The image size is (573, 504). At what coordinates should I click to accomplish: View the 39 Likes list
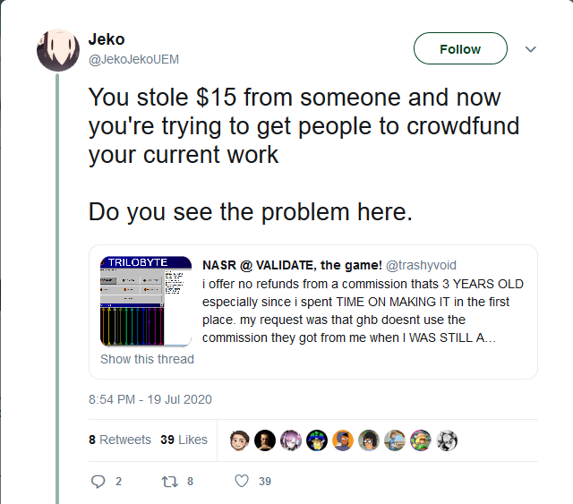tap(184, 440)
